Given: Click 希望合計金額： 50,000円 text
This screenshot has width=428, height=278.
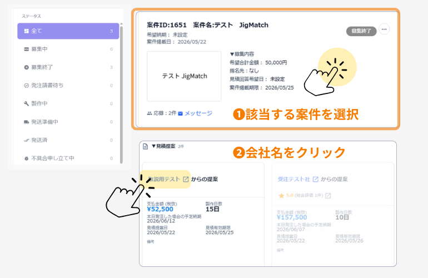Looking at the screenshot, I should click(x=258, y=62).
